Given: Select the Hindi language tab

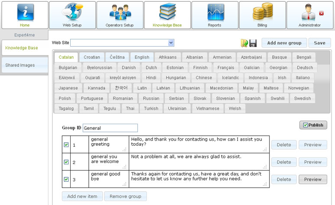Looking at the screenshot, I should click(x=151, y=78).
